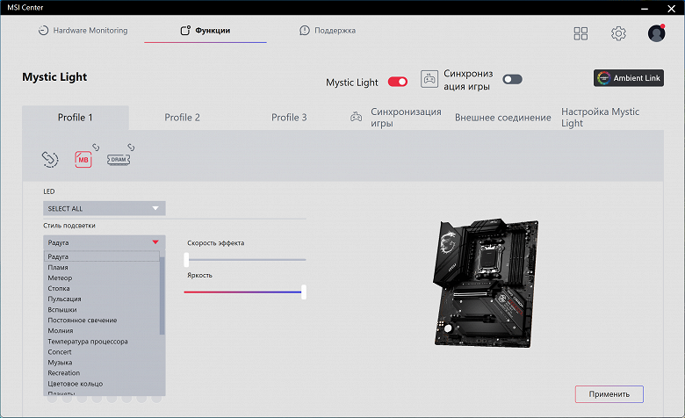Click the user profile avatar icon
The width and height of the screenshot is (685, 418).
pyautogui.click(x=656, y=33)
